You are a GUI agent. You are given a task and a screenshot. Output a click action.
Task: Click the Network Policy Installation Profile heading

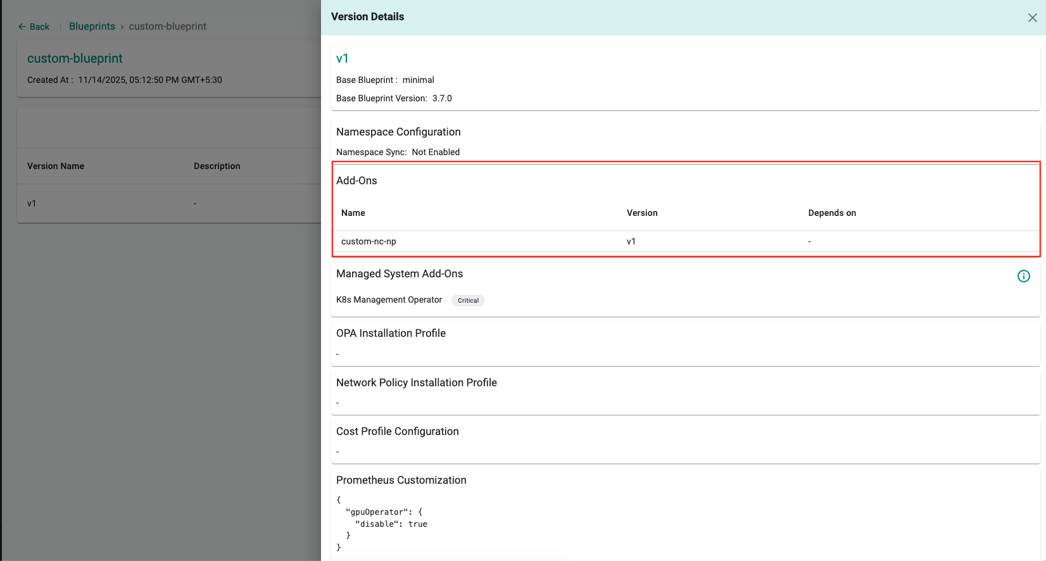tap(416, 382)
